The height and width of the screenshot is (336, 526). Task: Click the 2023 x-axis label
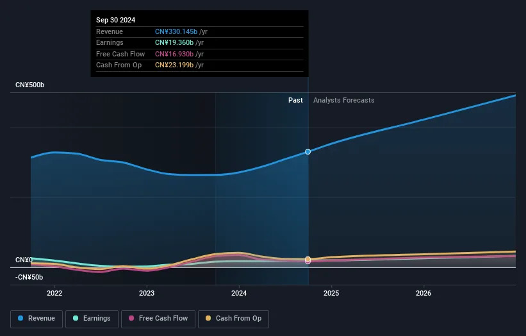pyautogui.click(x=147, y=293)
